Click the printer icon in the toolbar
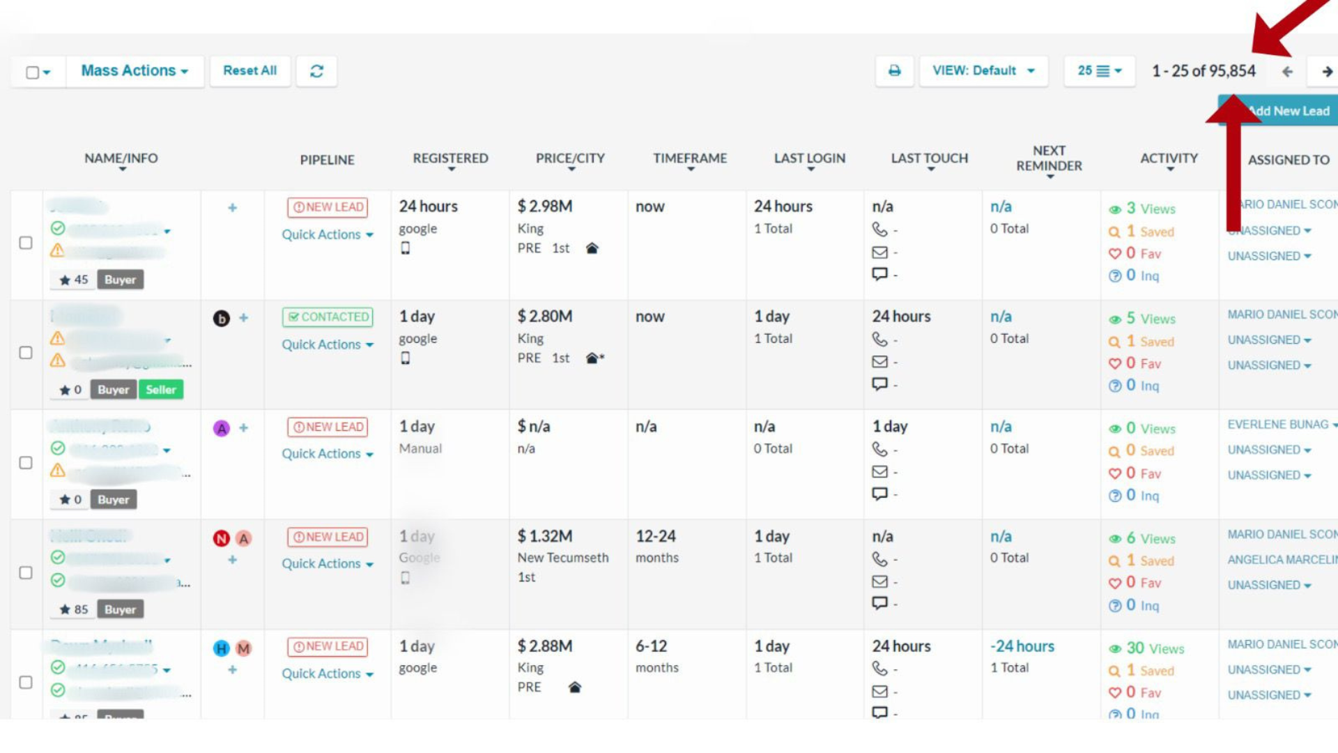1338x753 pixels. [894, 71]
